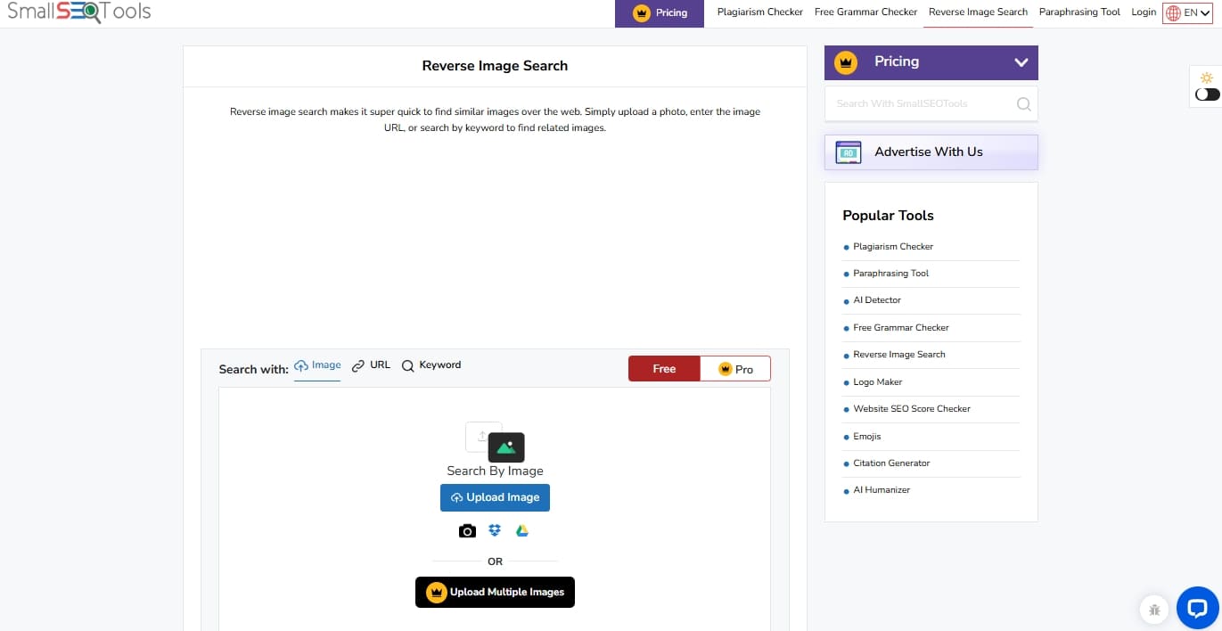Click the bug report icon
The height and width of the screenshot is (631, 1222).
click(1154, 610)
